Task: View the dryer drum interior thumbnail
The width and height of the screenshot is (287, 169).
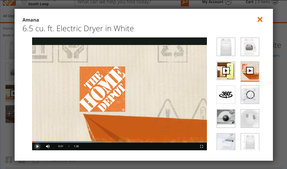Action: [250, 119]
